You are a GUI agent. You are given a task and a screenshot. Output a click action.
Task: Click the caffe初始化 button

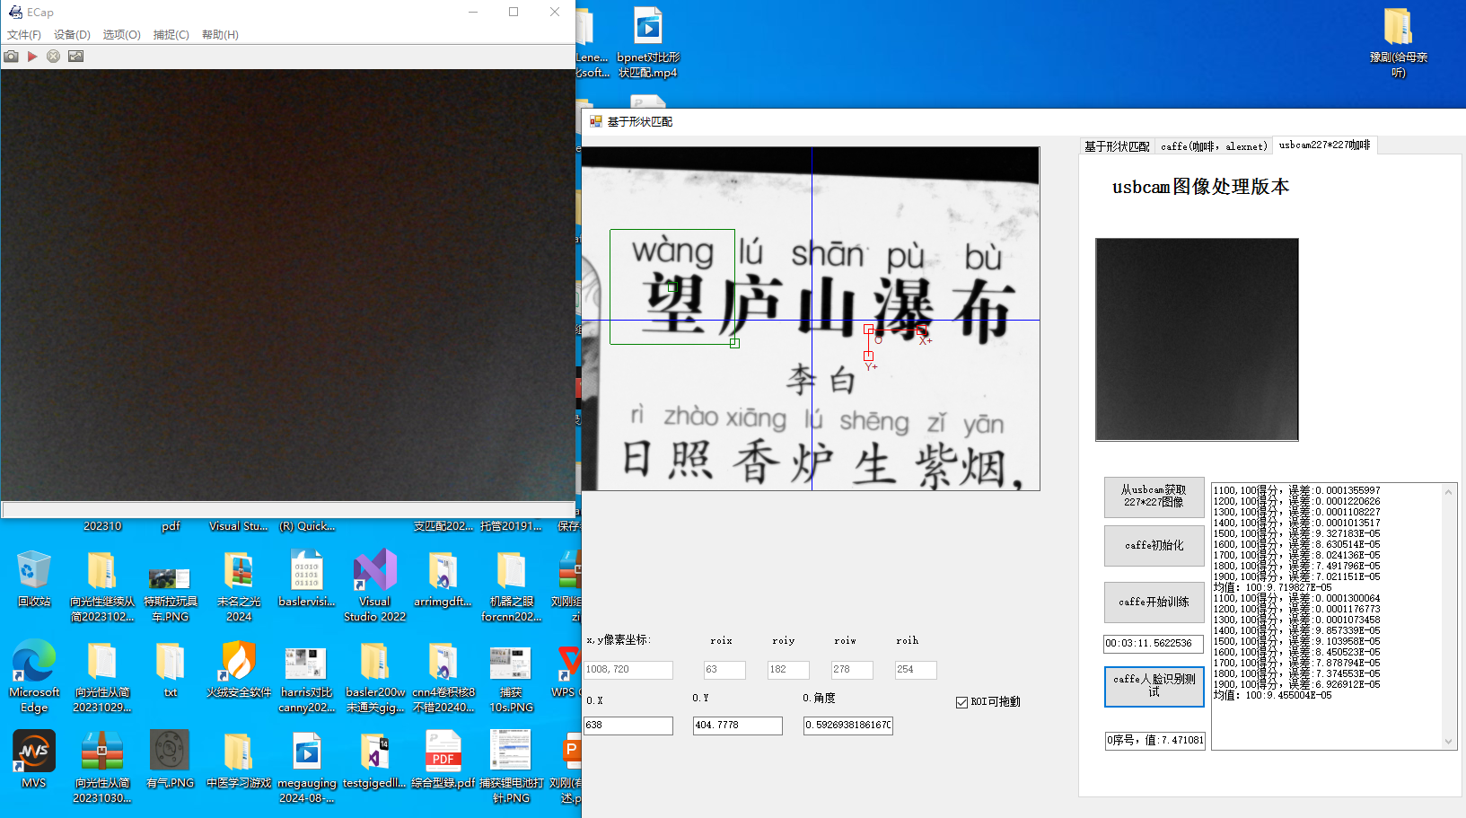coord(1154,546)
